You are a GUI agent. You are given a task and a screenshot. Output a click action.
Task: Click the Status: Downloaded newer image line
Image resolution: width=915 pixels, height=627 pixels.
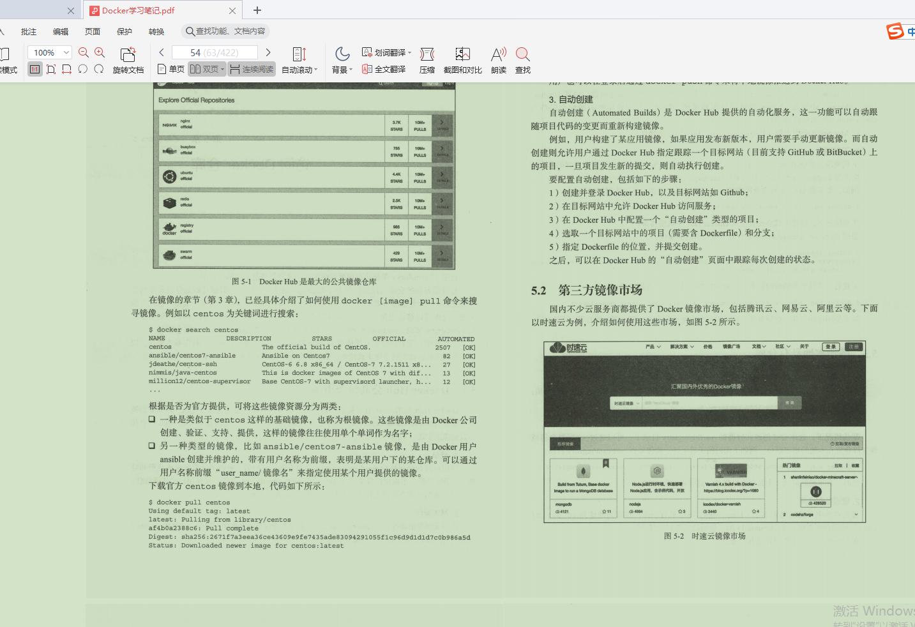tap(246, 546)
